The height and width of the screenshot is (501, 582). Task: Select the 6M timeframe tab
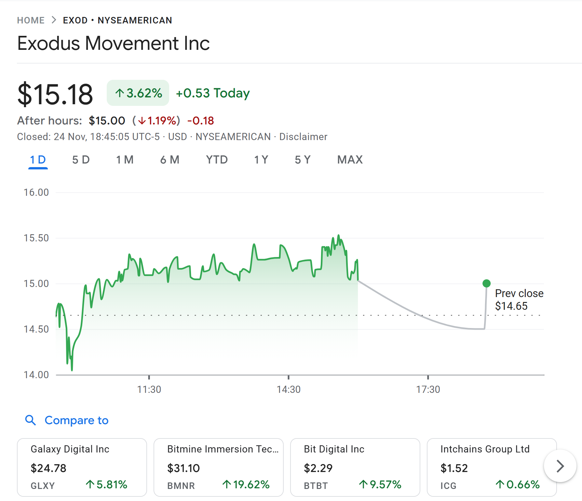point(169,160)
